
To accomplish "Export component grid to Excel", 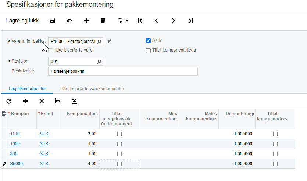I will (74, 101).
